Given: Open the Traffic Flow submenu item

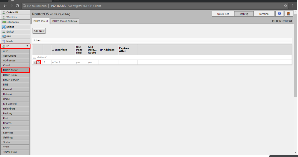Looking at the screenshot, I should pyautogui.click(x=15, y=152).
